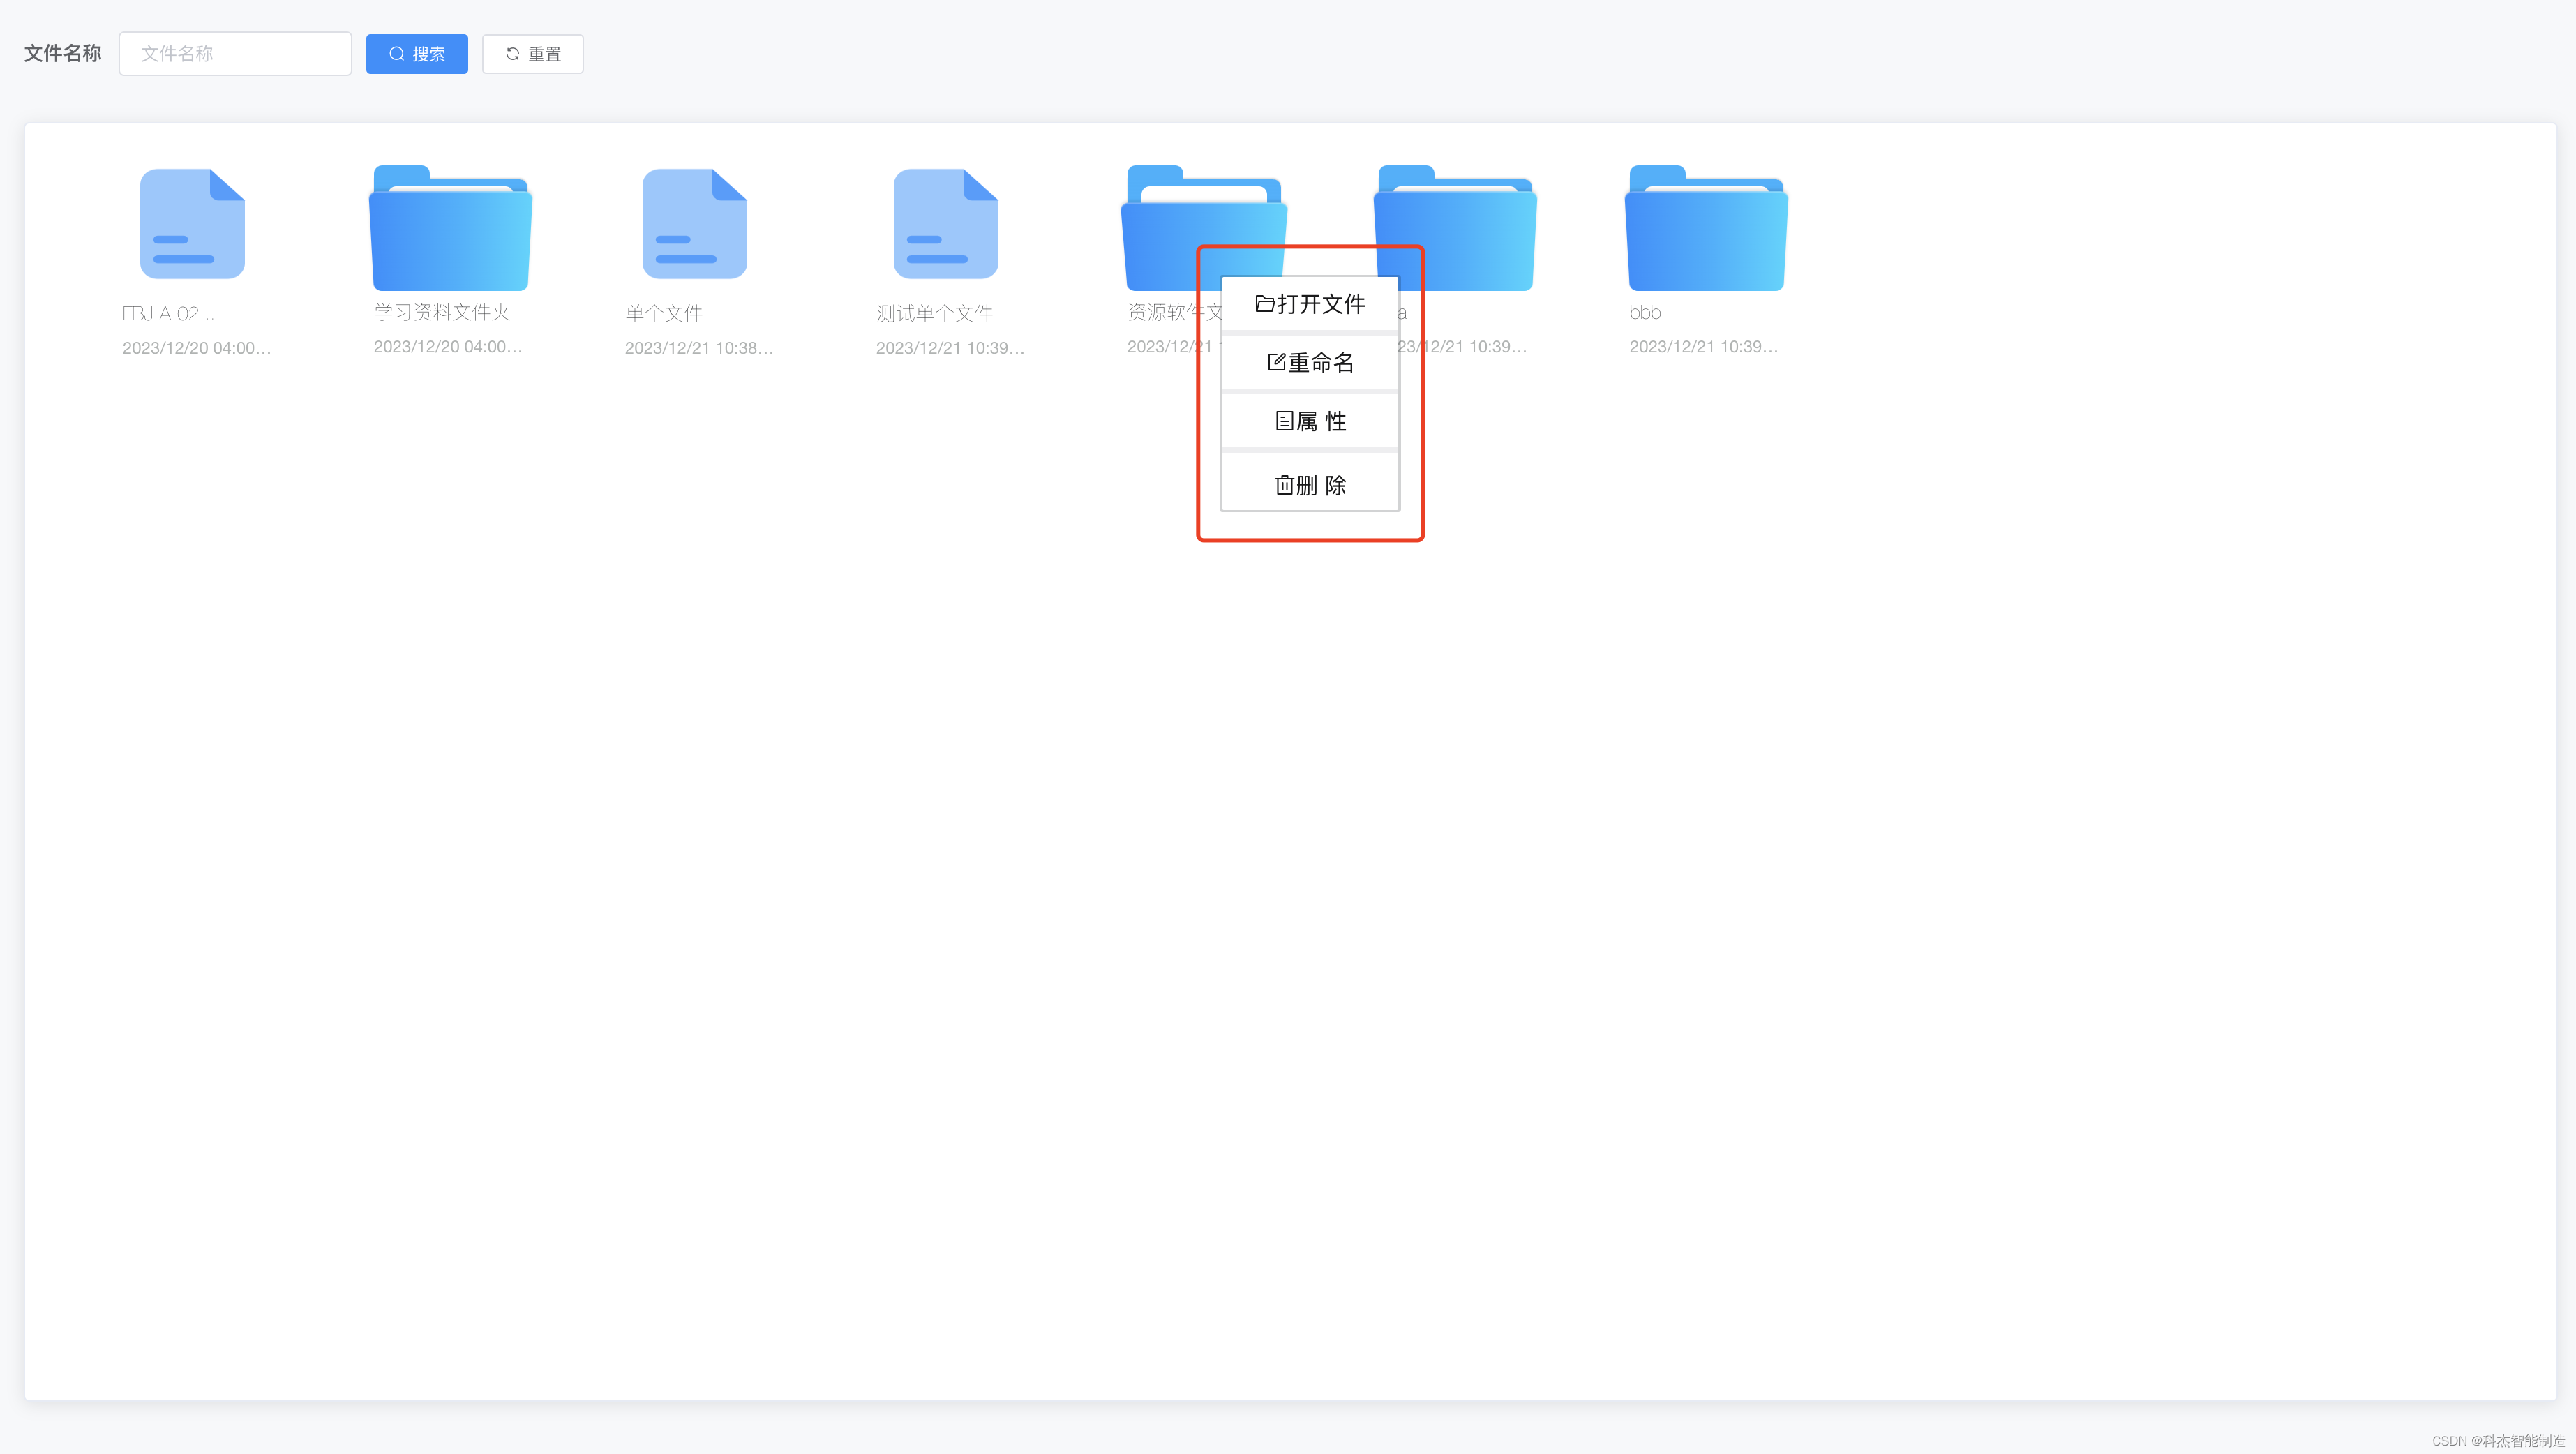Choose 打开文件 from the context menu

click(1310, 304)
